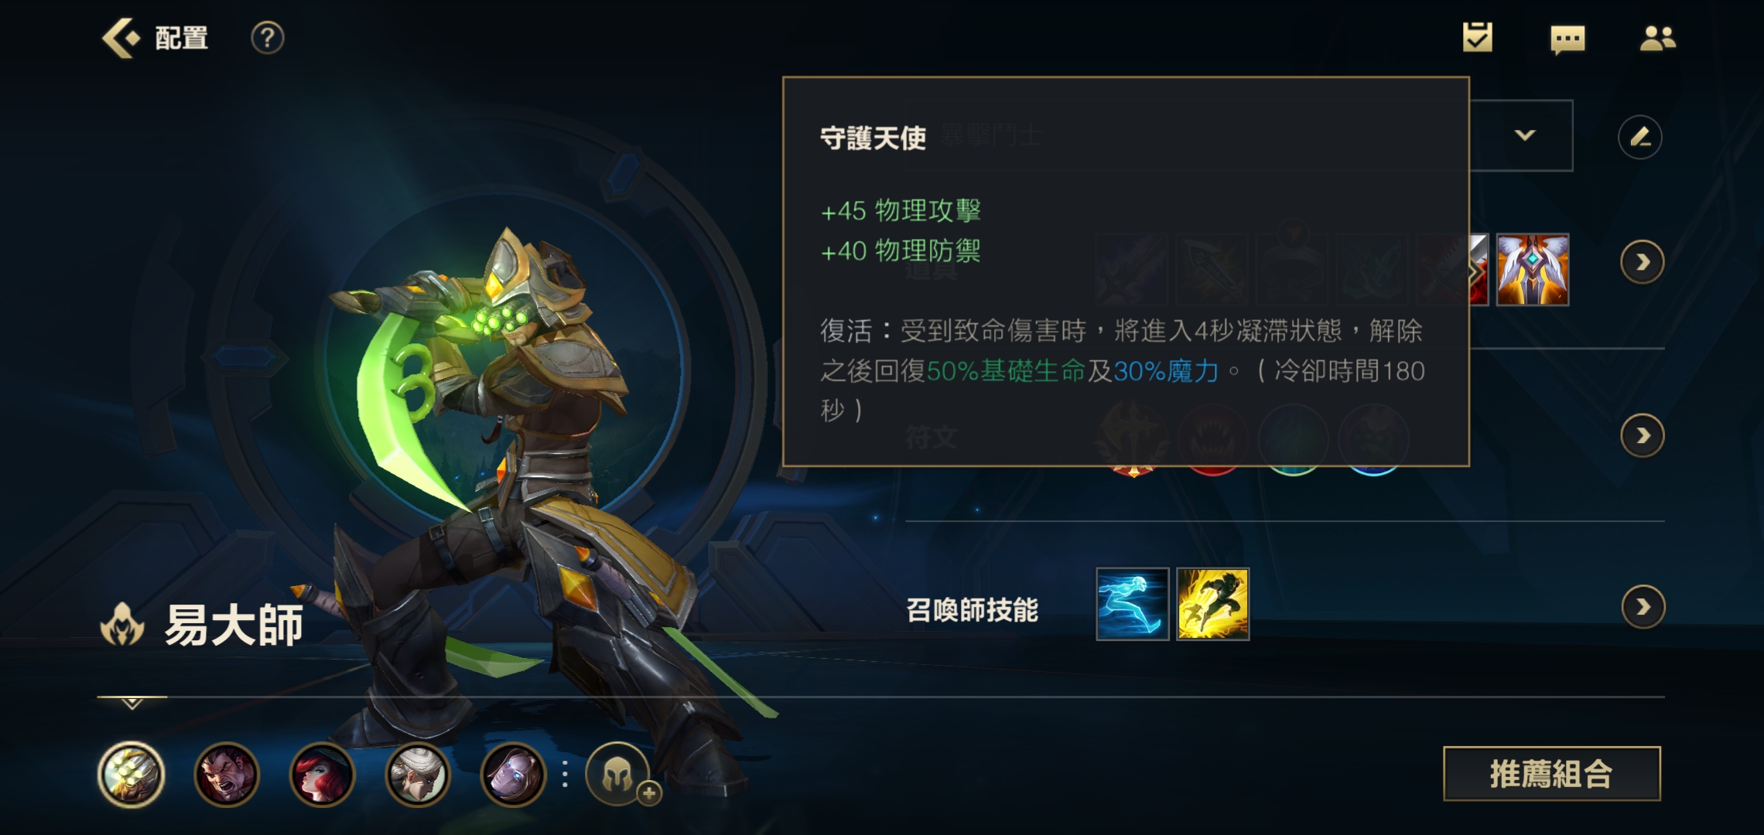Open the help question mark icon
1764x835 pixels.
pos(268,38)
